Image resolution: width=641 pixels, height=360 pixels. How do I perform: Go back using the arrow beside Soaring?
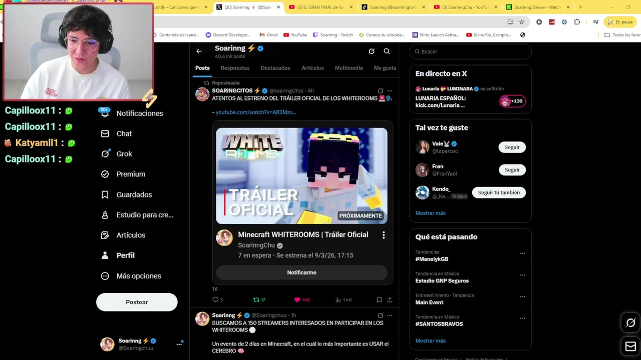click(x=199, y=51)
